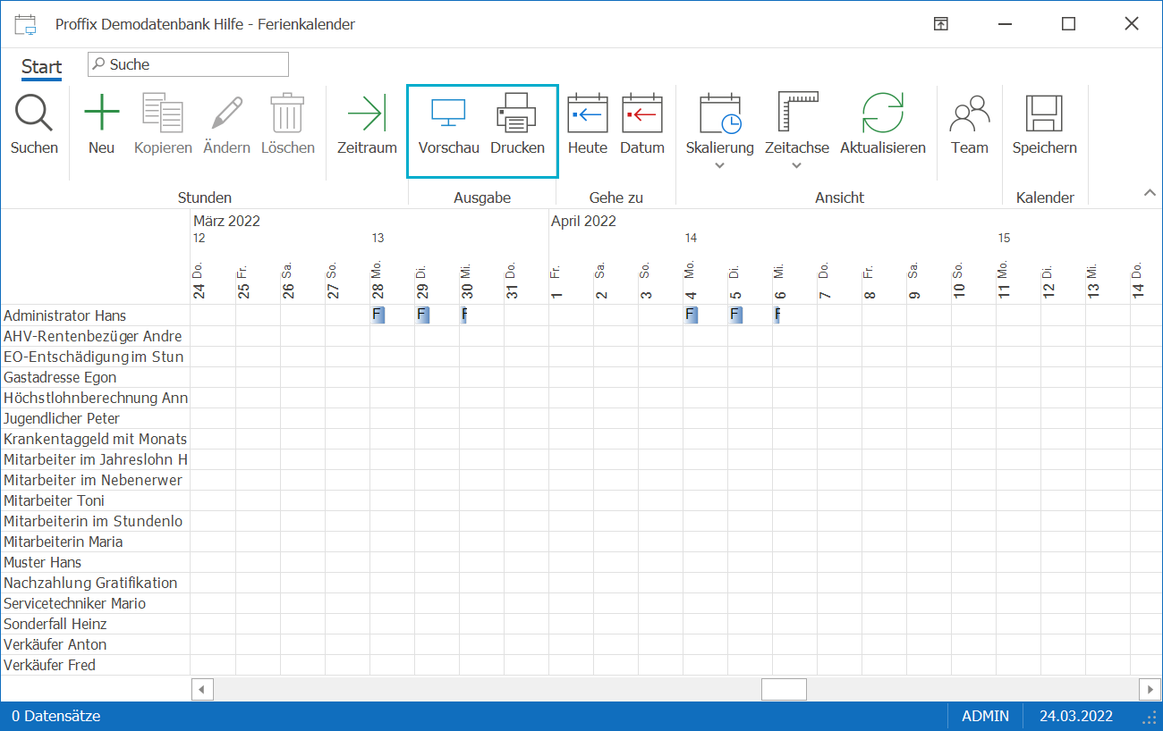Select the row Mitarbeiter Toni
The height and width of the screenshot is (731, 1163).
click(95, 500)
